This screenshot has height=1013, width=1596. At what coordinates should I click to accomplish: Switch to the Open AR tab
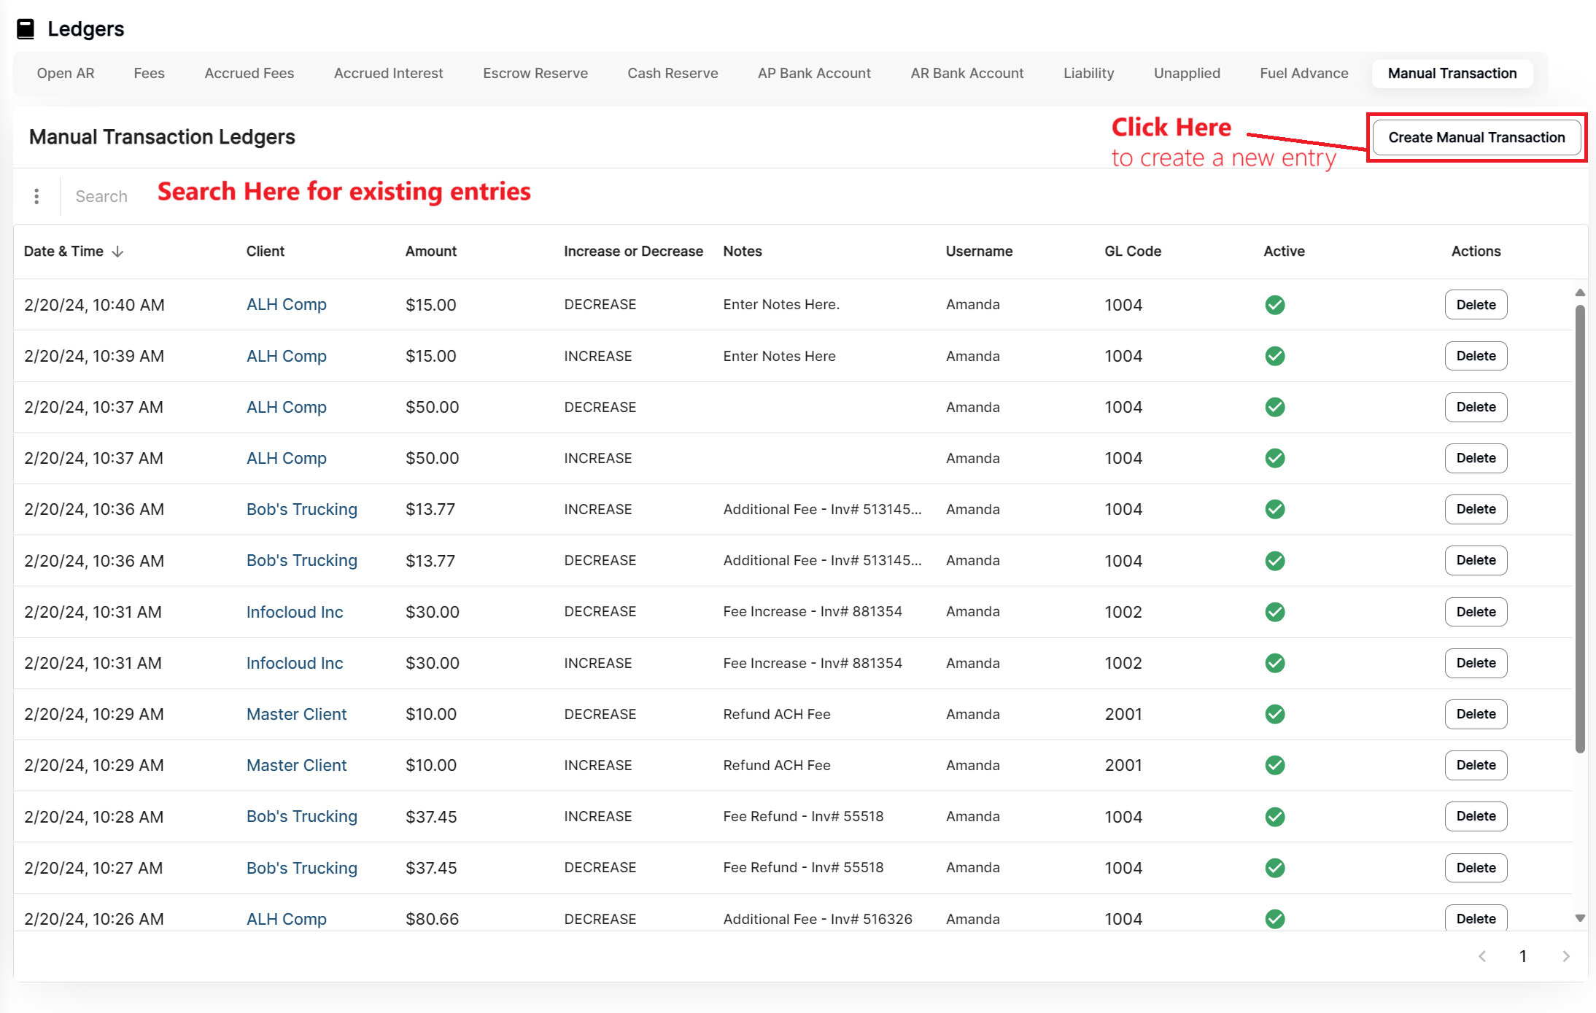click(x=66, y=73)
